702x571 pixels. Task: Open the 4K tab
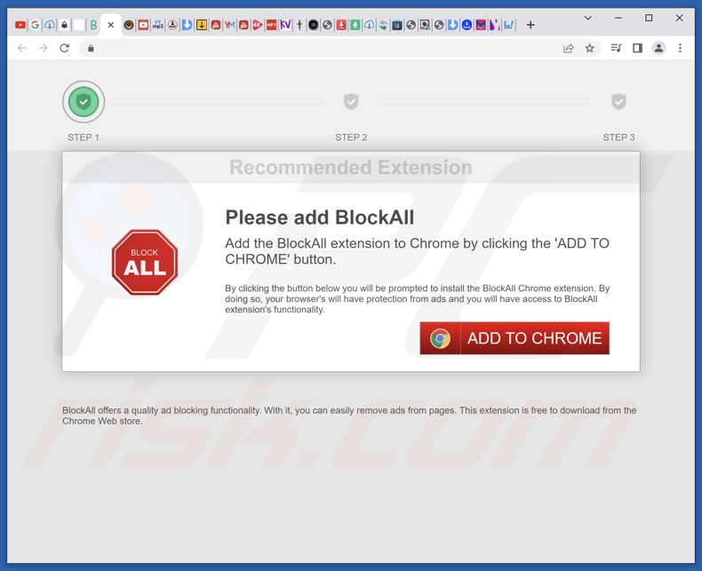(258, 25)
